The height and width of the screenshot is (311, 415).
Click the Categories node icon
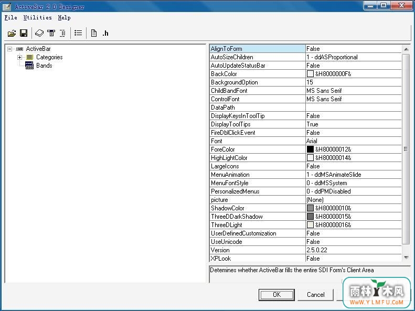click(29, 57)
